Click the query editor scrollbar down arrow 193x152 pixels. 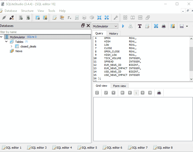tap(191, 79)
